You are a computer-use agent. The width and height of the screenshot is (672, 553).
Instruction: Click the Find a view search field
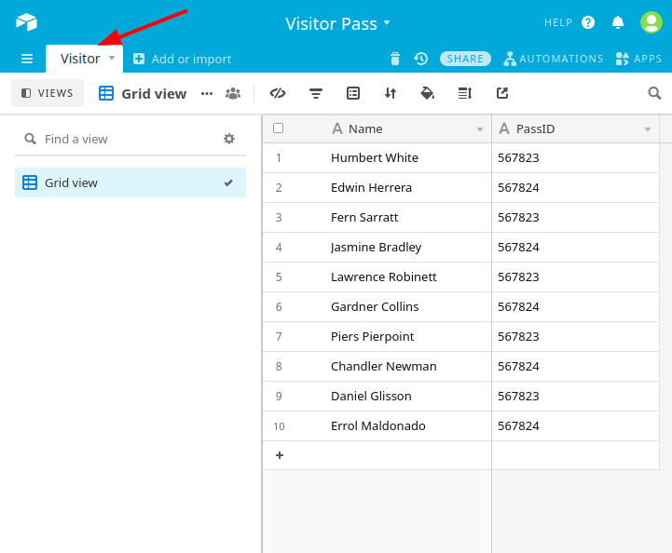pos(120,139)
